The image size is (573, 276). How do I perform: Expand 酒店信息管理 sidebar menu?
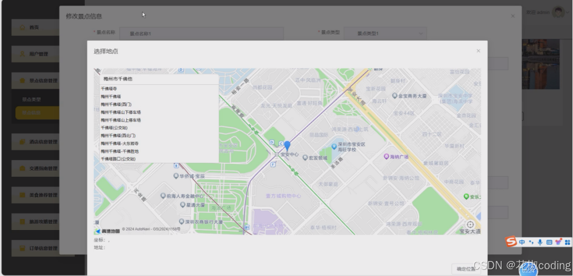[x=36, y=142]
